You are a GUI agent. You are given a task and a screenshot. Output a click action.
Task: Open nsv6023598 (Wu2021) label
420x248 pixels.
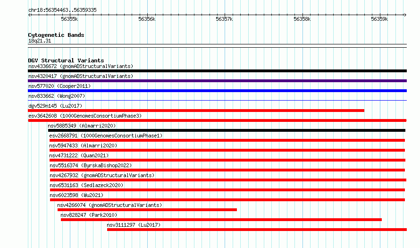(x=76, y=195)
